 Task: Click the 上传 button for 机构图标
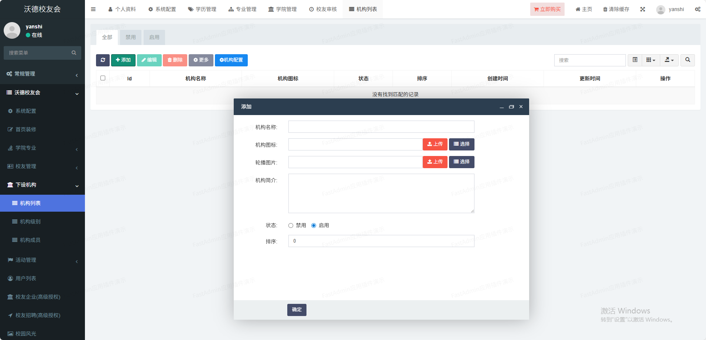(435, 144)
